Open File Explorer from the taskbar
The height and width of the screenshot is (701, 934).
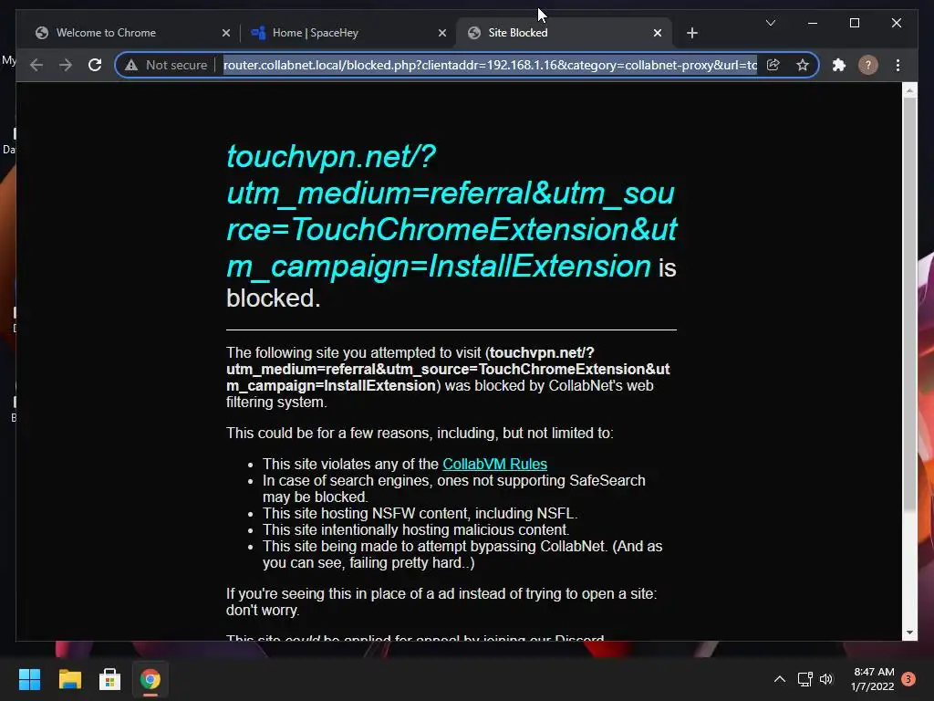69,679
